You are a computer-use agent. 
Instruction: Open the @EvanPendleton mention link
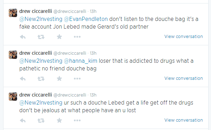(x=86, y=19)
